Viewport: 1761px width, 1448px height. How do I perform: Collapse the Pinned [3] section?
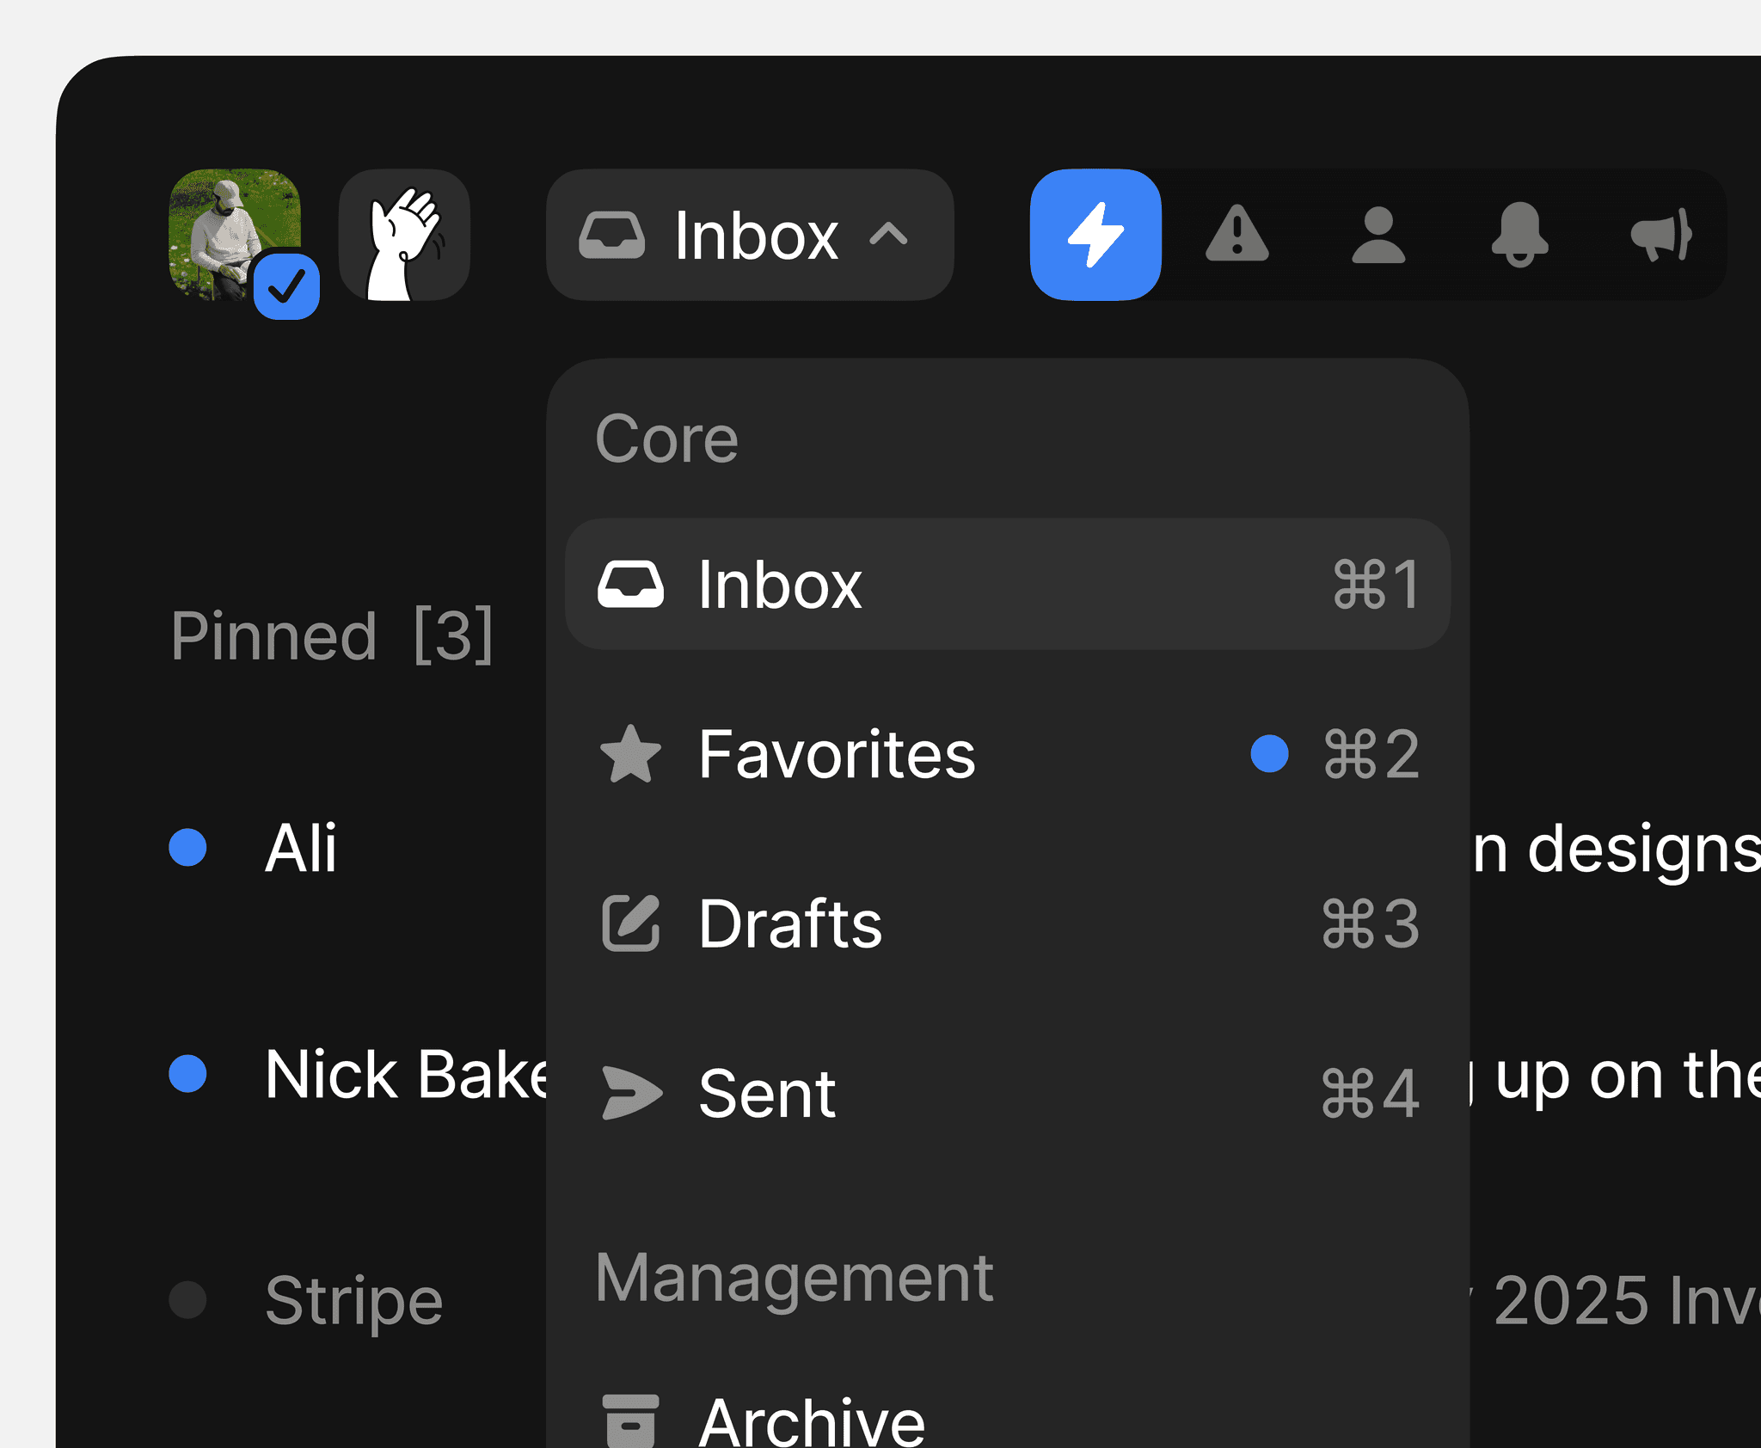click(x=331, y=635)
